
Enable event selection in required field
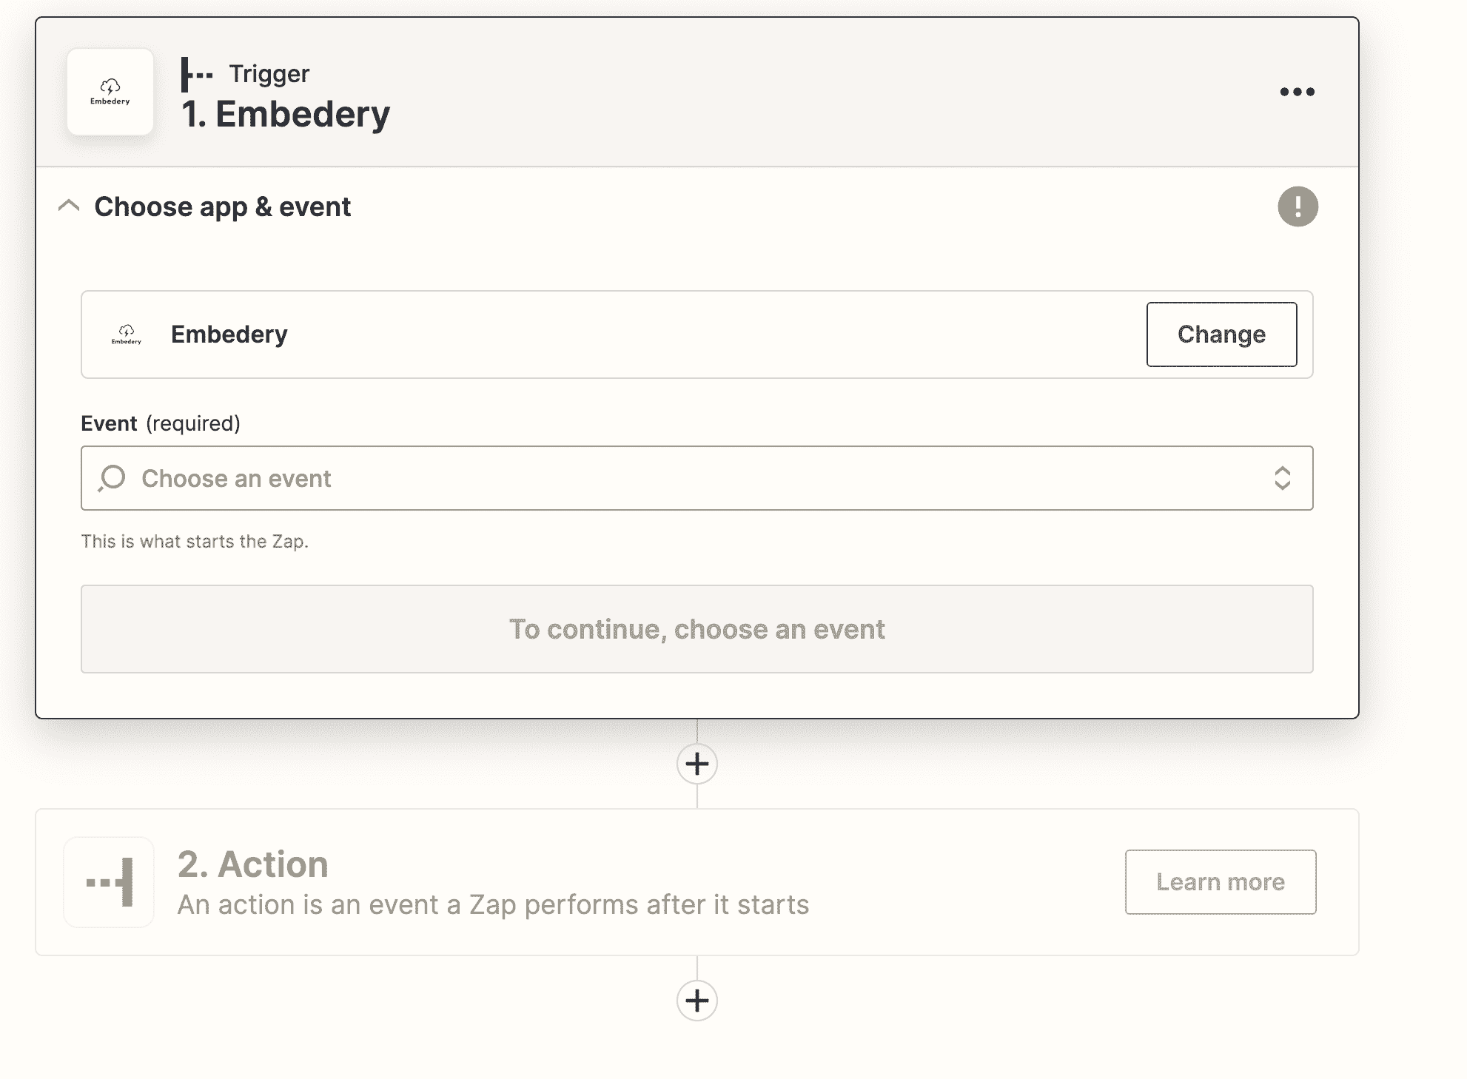coord(696,477)
